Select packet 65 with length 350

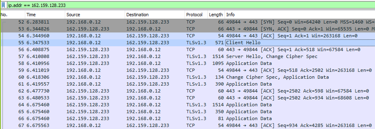coord(187,112)
